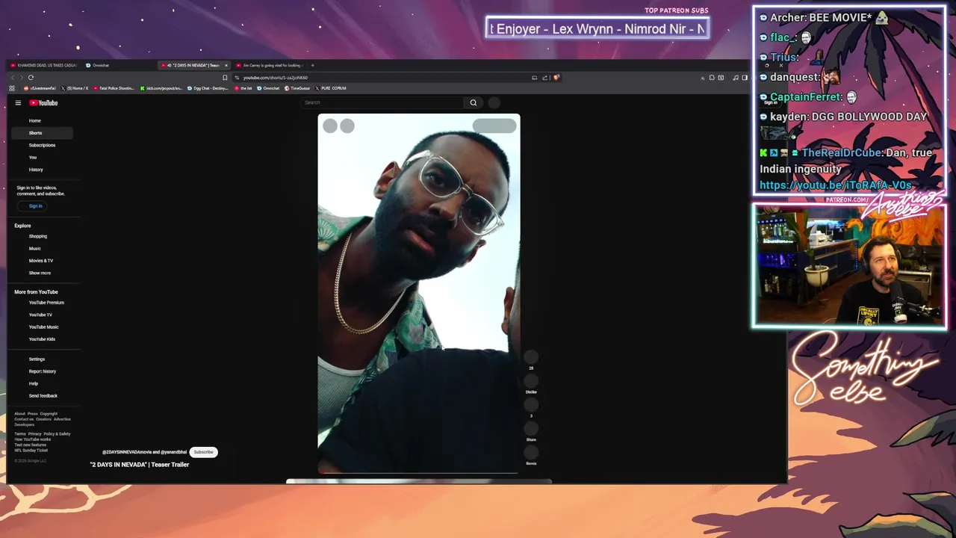Open the YouTube hamburger guide menu
956x538 pixels.
click(18, 103)
